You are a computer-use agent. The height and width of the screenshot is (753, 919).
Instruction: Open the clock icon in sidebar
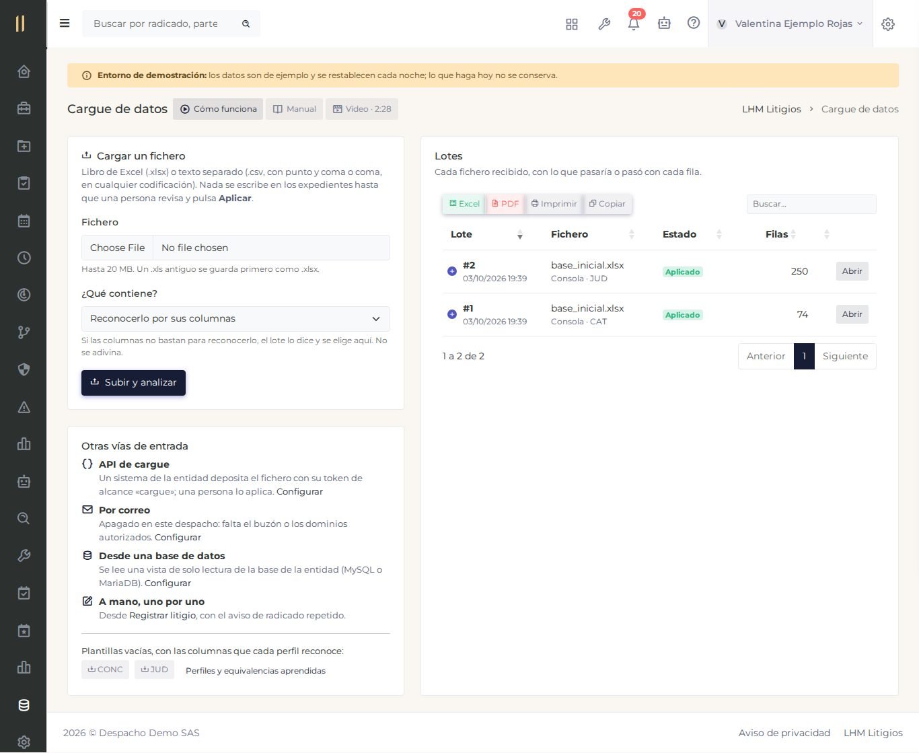(24, 258)
